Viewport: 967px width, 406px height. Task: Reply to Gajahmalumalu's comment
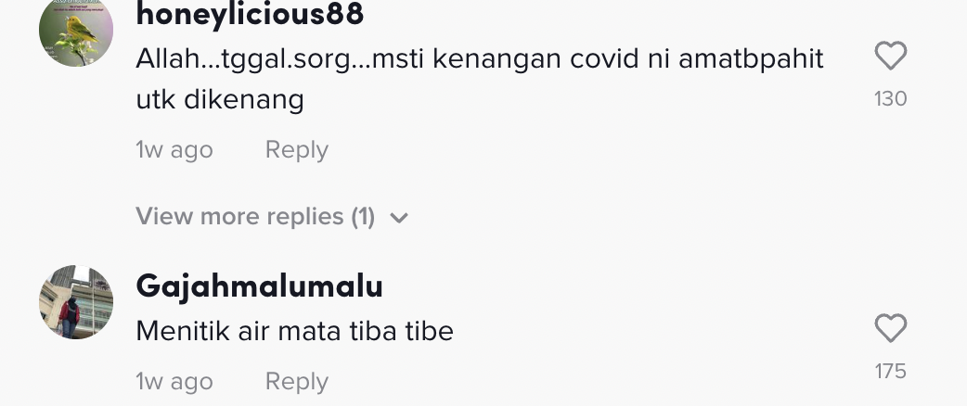coord(296,381)
